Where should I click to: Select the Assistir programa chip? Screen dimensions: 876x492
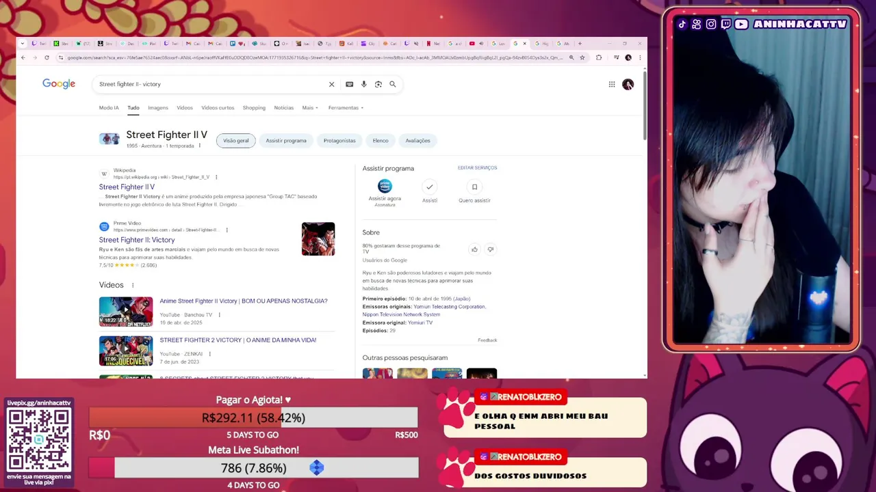tap(286, 140)
